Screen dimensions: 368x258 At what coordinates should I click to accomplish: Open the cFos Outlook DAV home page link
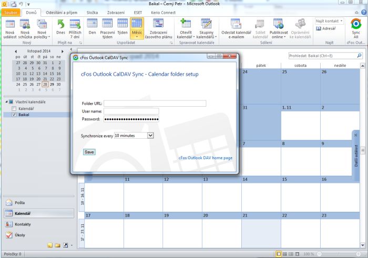pyautogui.click(x=206, y=158)
